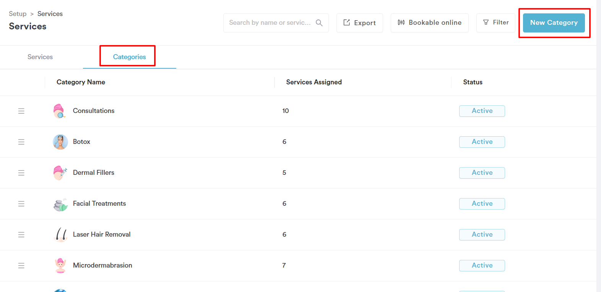Switch to the Services tab
The width and height of the screenshot is (601, 292).
click(x=40, y=57)
